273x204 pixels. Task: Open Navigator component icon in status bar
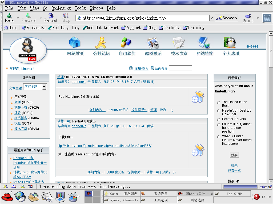(x=5, y=187)
